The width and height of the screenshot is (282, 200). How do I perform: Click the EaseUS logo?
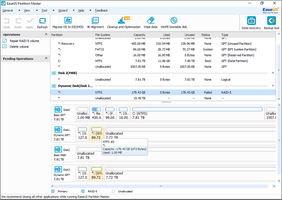pyautogui.click(x=270, y=10)
